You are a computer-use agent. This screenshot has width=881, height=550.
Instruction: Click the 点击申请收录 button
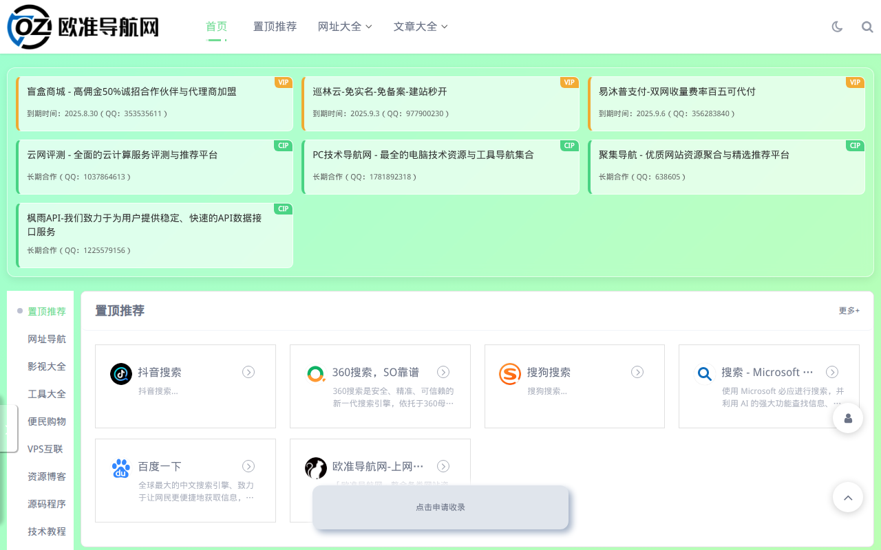[440, 507]
